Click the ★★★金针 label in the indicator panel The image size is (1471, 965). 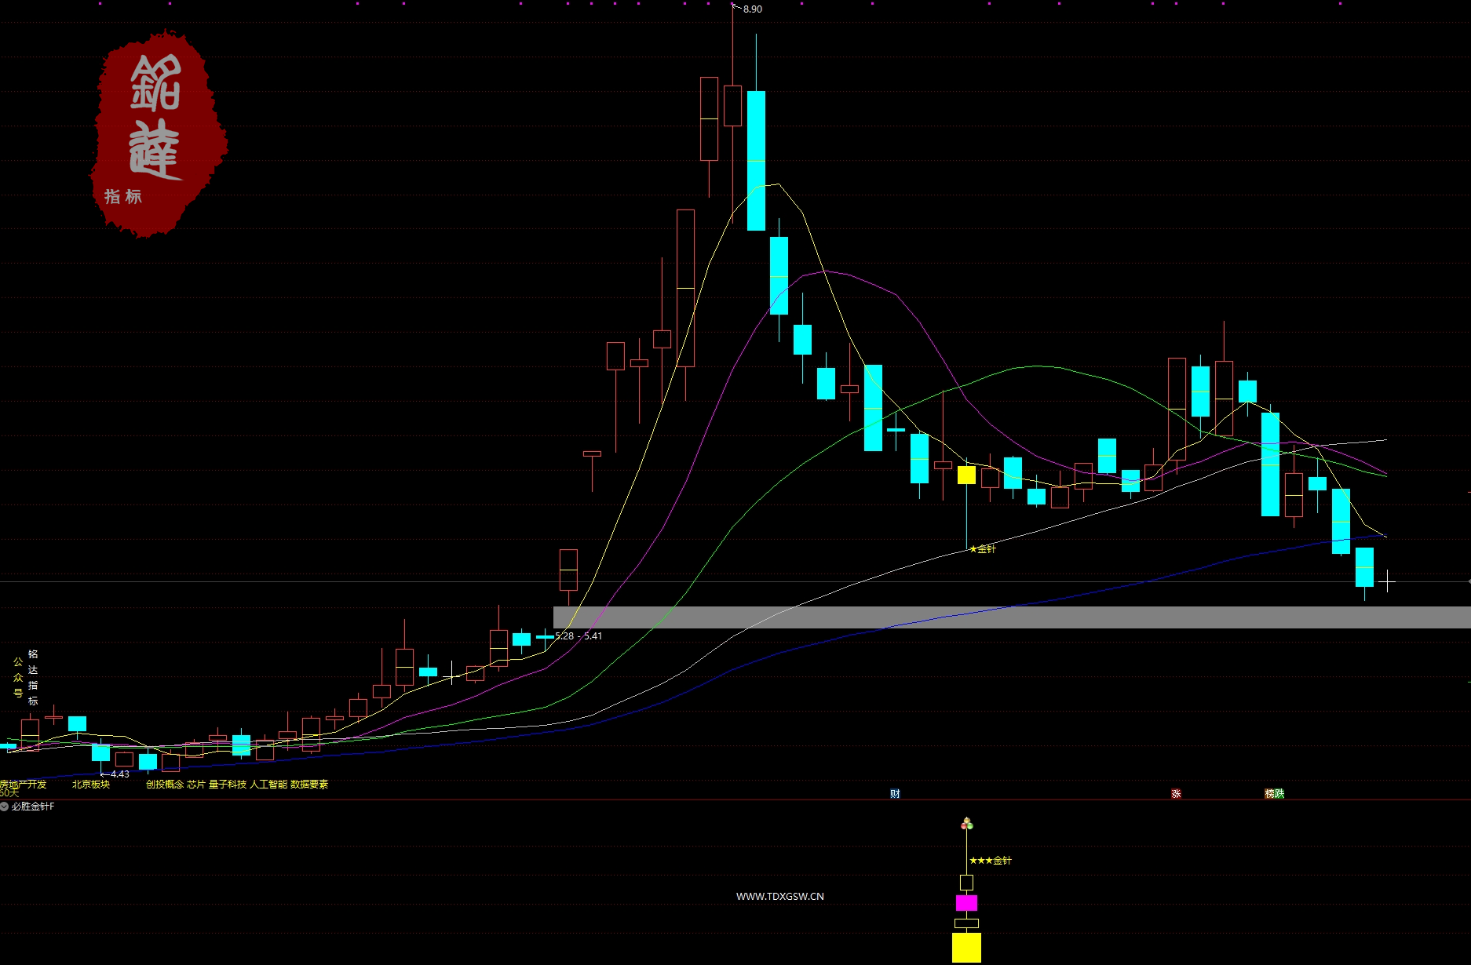tap(990, 860)
